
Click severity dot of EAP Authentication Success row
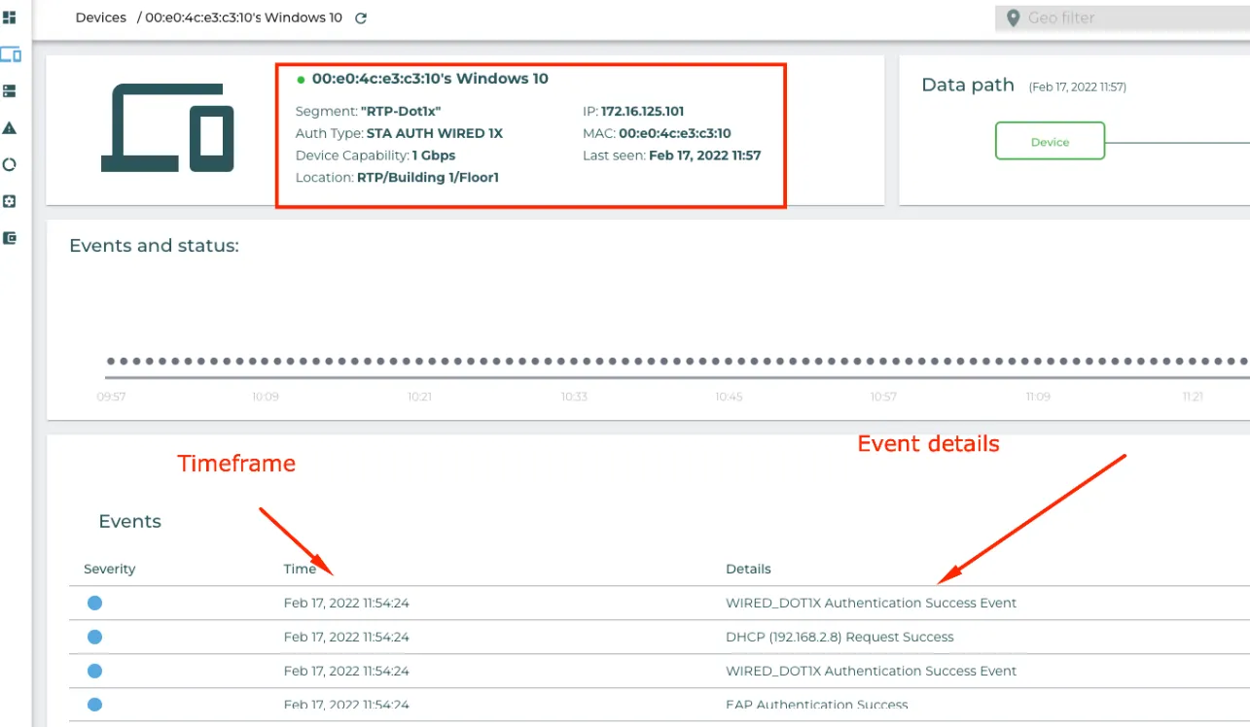click(x=94, y=706)
